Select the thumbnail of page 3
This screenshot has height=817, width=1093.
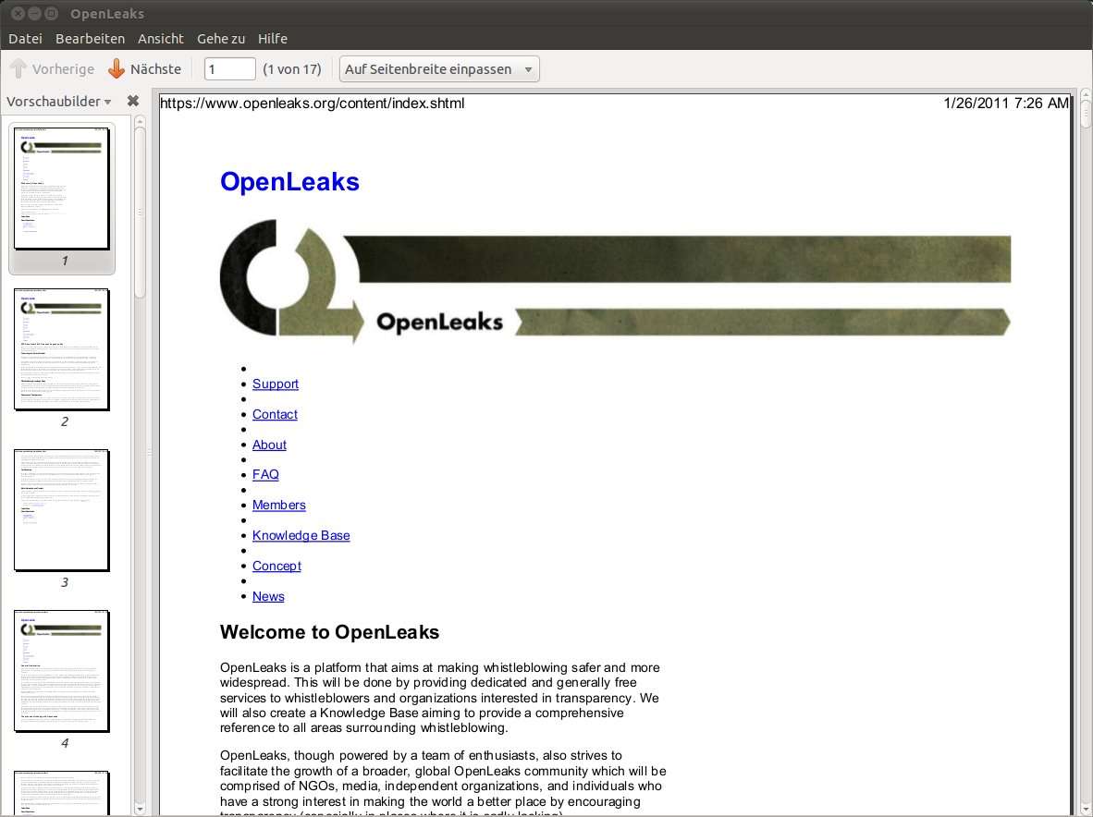[61, 510]
